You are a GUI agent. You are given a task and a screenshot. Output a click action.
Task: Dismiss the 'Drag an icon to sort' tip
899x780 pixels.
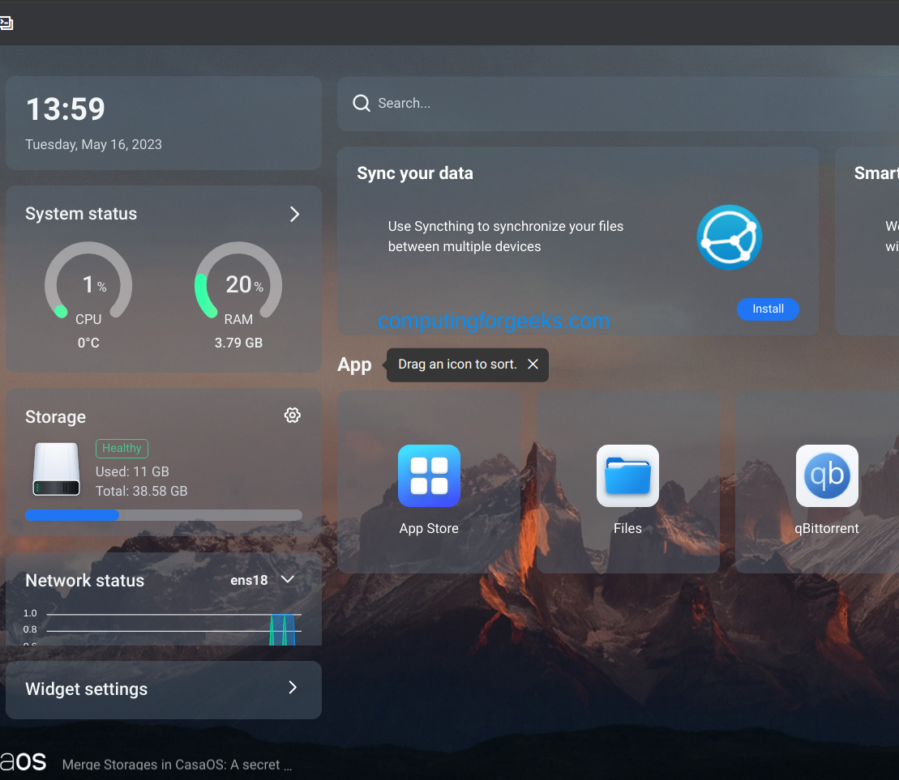[x=533, y=364]
